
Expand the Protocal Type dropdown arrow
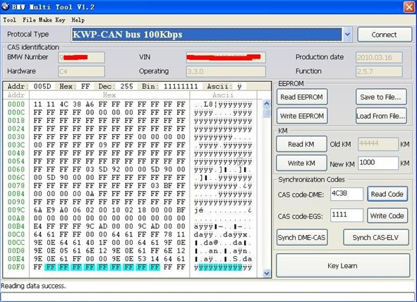pyautogui.click(x=347, y=35)
